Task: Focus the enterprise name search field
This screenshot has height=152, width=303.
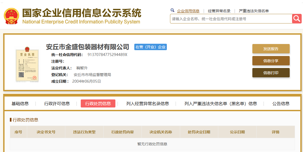Action: coord(231,19)
